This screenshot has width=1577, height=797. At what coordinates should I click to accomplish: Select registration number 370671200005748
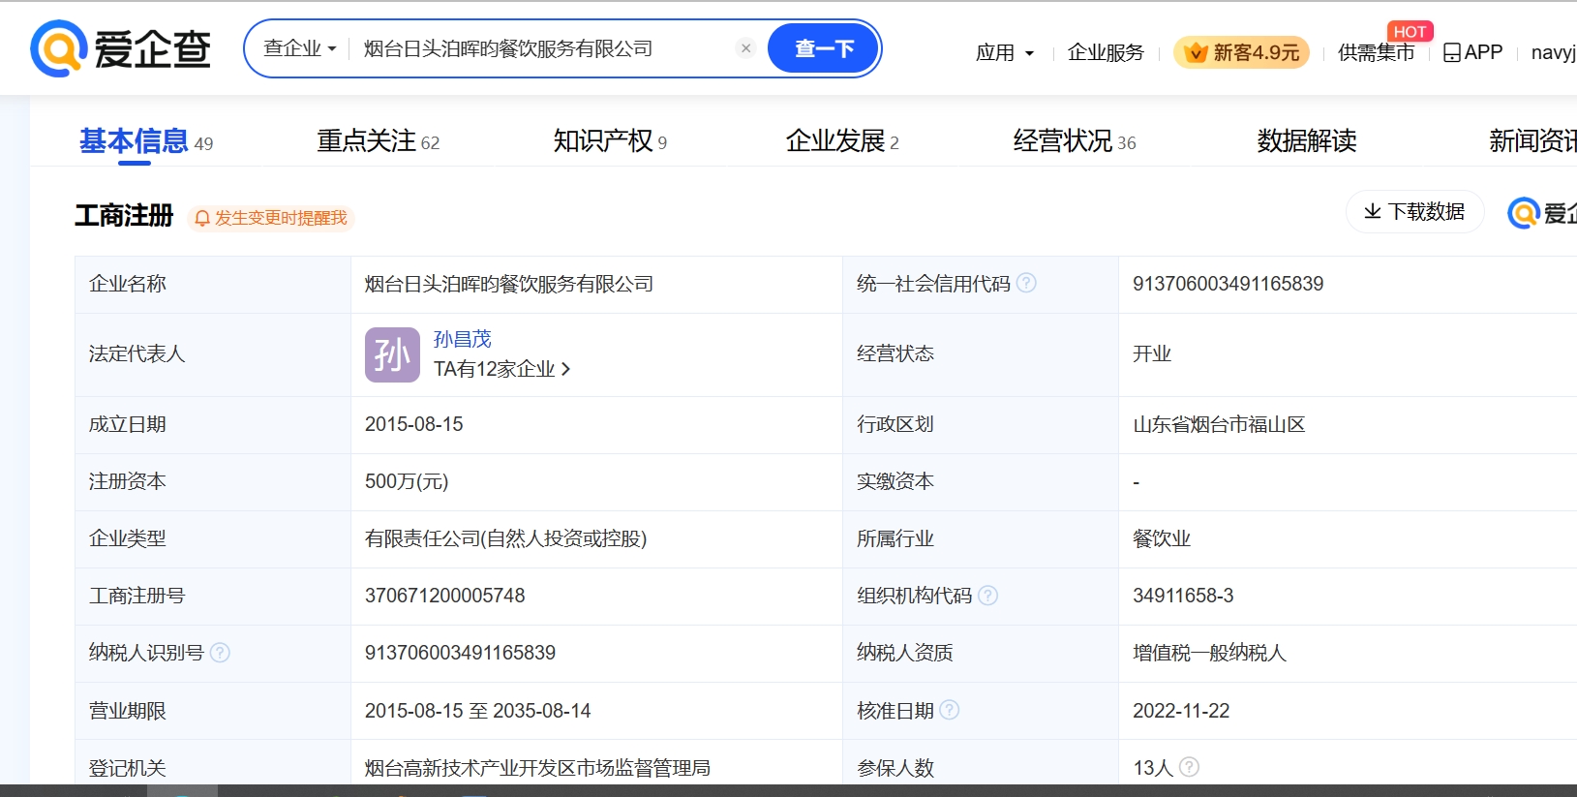(444, 596)
